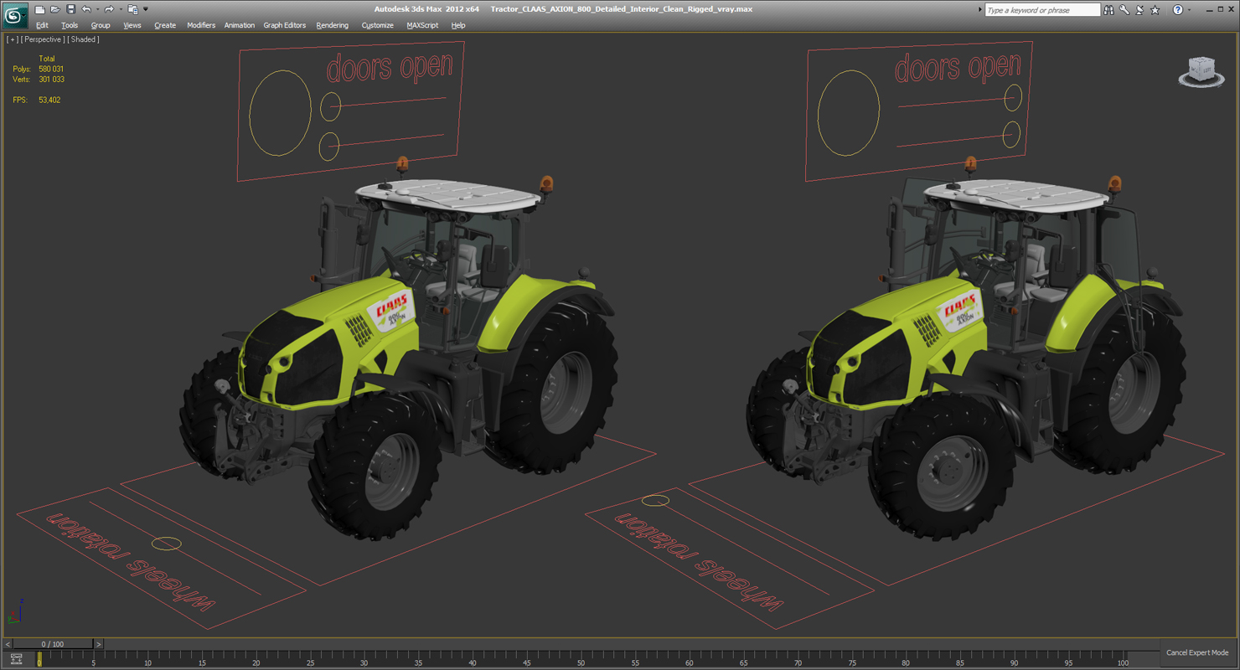Click Verts count 301 033 statistic
1240x670 pixels.
tap(50, 80)
